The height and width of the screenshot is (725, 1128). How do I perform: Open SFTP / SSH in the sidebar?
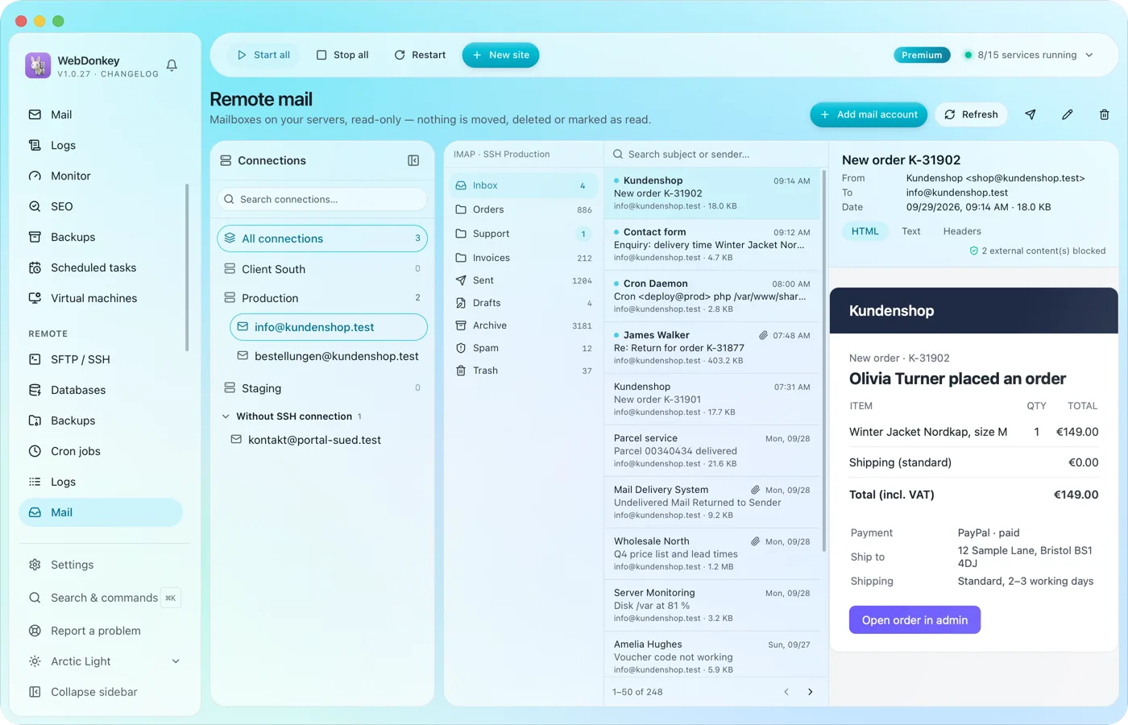click(101, 359)
